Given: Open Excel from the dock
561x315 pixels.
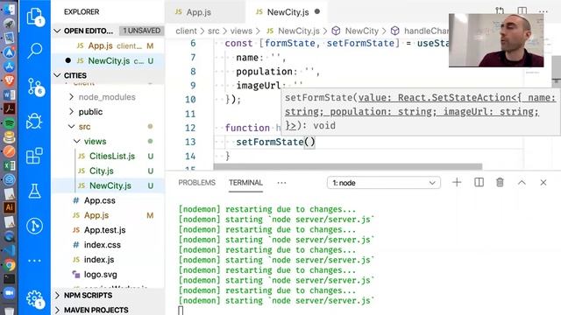Looking at the screenshot, I should (10, 165).
